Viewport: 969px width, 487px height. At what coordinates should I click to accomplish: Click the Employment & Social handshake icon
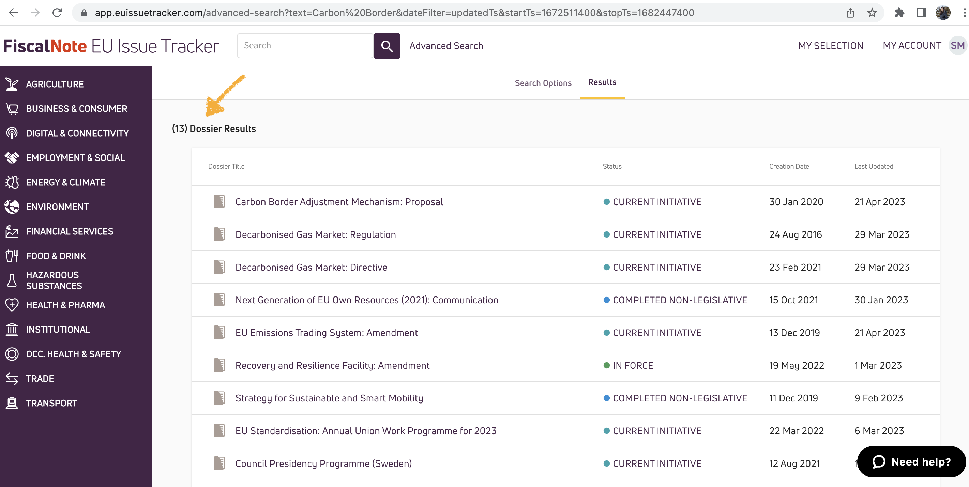12,157
